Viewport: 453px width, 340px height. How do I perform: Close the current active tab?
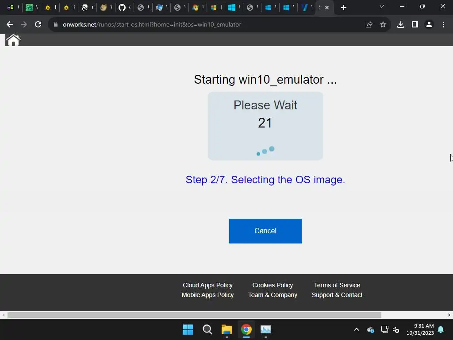pyautogui.click(x=327, y=8)
